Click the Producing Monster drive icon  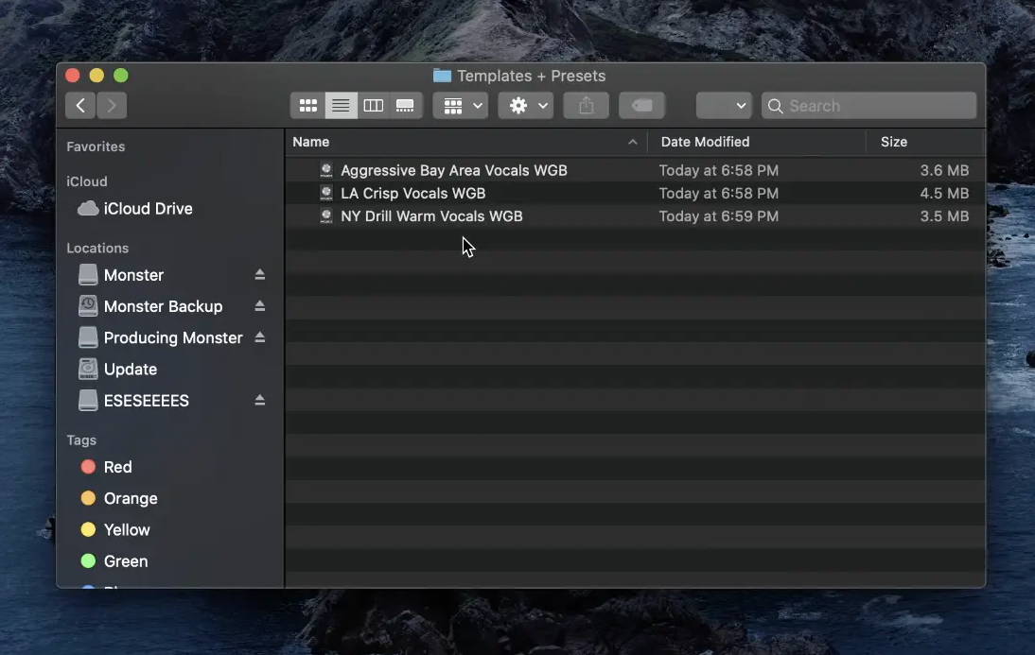(88, 337)
